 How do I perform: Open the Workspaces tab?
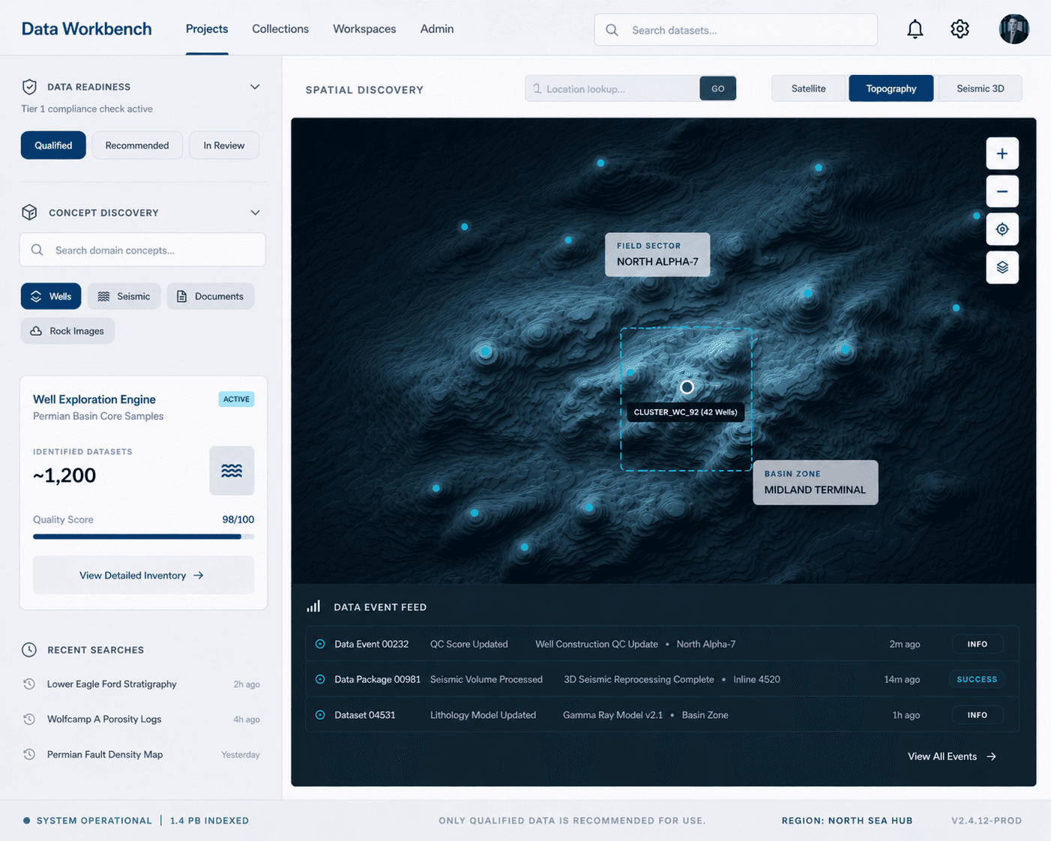tap(364, 28)
